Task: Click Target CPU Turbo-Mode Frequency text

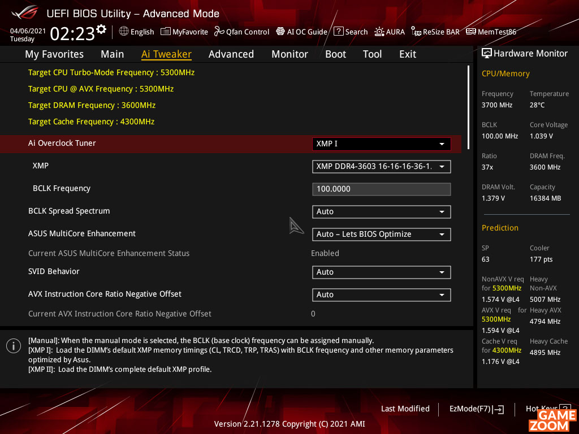Action: (111, 72)
